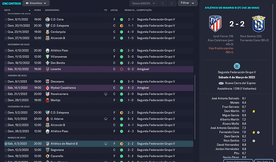
Task: Click the yellow card icon beside Dani Martín
Action: click(254, 111)
